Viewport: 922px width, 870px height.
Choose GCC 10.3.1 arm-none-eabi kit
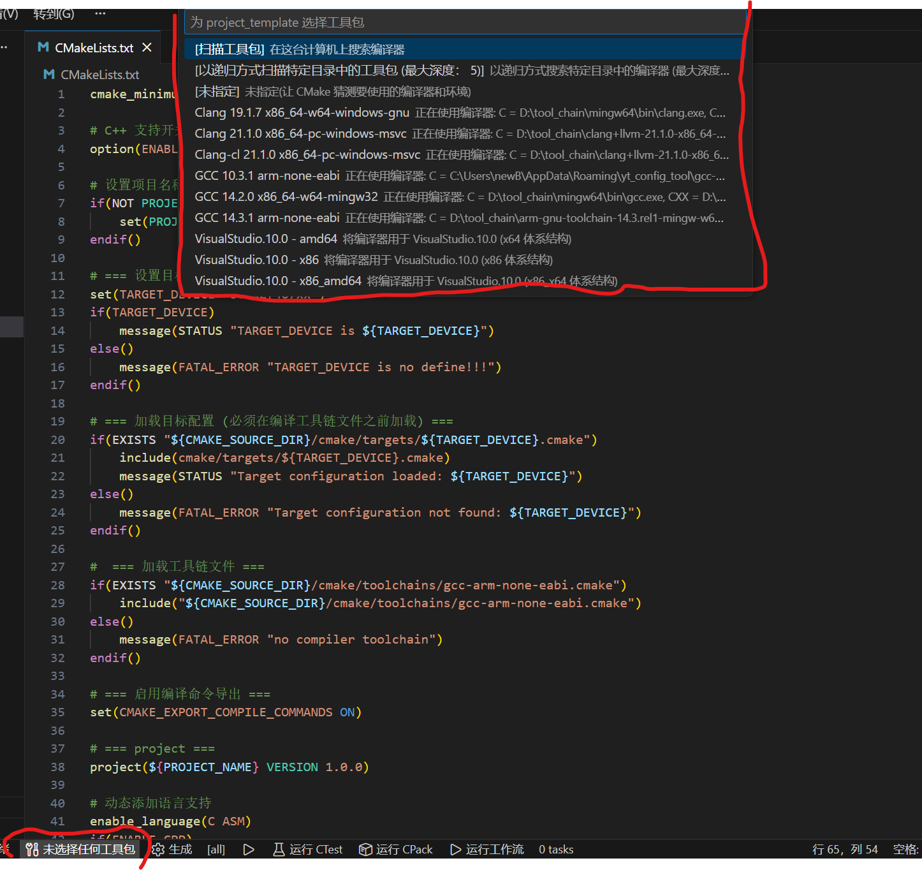click(x=267, y=176)
